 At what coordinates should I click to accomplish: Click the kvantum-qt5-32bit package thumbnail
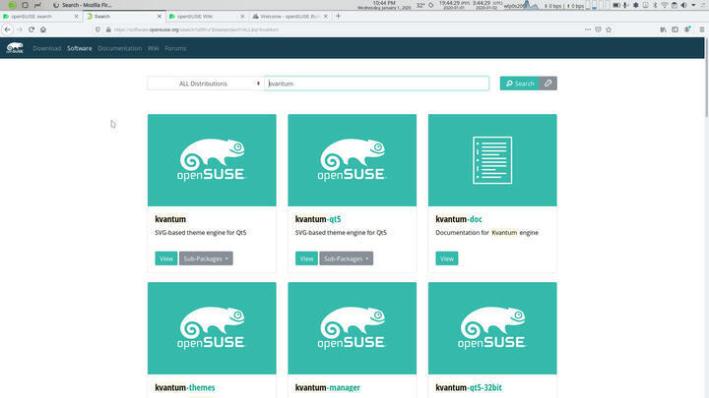tap(492, 328)
